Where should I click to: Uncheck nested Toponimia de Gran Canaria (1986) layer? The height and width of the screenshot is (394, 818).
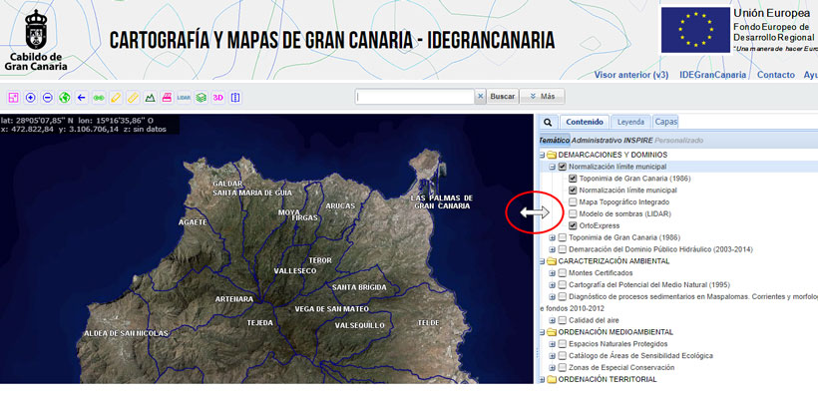(x=573, y=179)
